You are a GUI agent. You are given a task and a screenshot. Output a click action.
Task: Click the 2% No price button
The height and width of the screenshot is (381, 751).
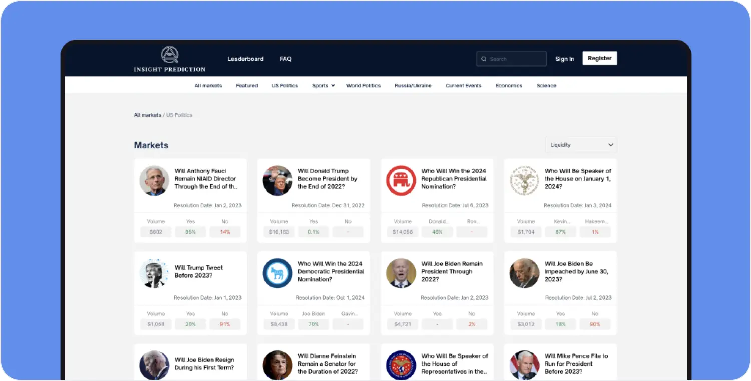click(x=472, y=324)
